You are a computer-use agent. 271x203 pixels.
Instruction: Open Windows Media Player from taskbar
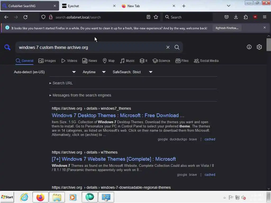point(73,197)
